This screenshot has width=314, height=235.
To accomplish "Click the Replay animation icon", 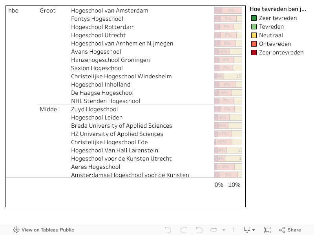I will 214,230.
